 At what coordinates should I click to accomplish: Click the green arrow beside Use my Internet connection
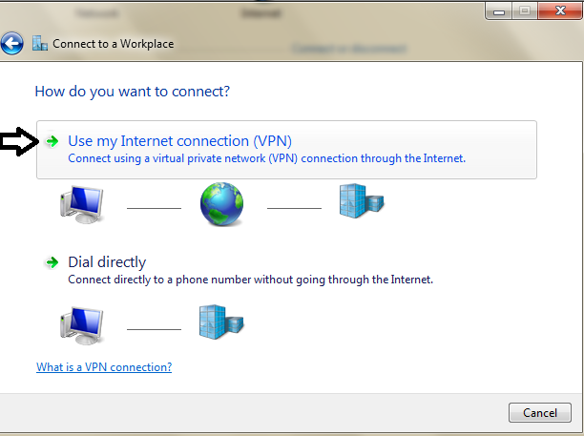coord(52,141)
